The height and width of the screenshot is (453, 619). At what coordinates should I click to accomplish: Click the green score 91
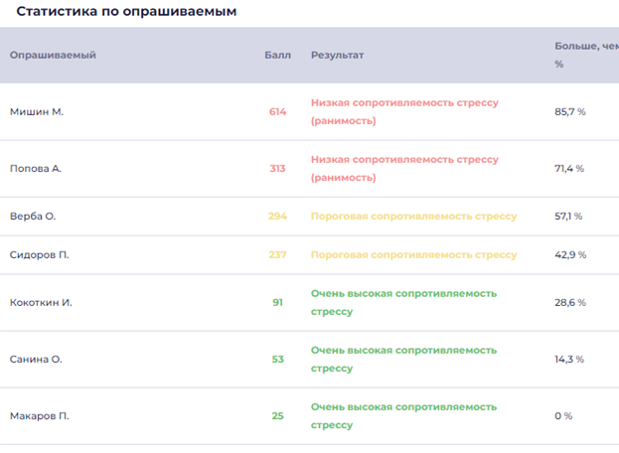(277, 303)
